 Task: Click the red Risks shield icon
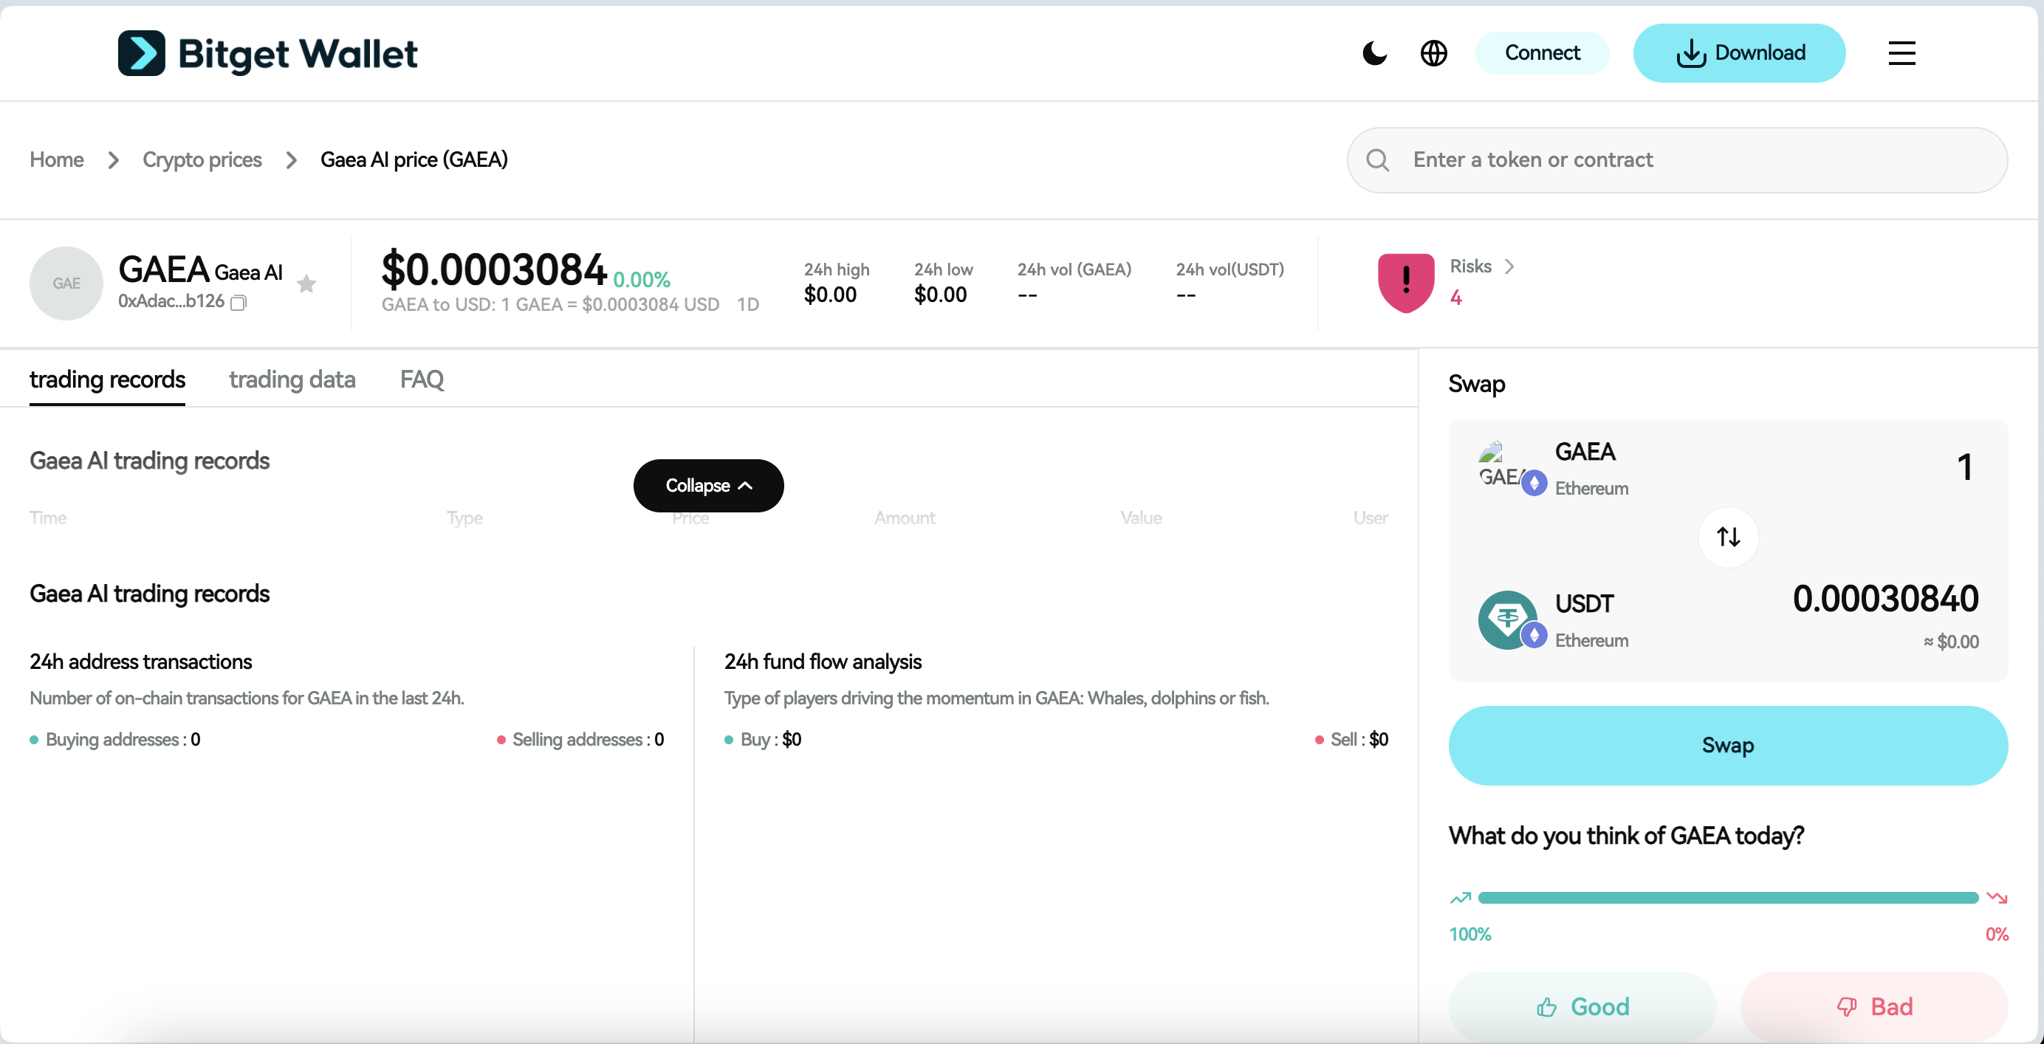pyautogui.click(x=1405, y=281)
